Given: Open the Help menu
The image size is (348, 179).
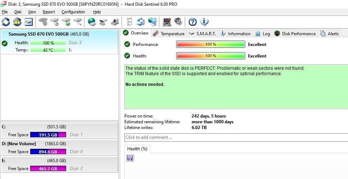Looking at the screenshot, I should [97, 12].
